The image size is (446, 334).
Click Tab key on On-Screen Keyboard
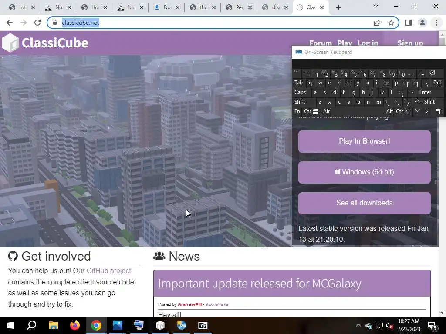point(298,83)
